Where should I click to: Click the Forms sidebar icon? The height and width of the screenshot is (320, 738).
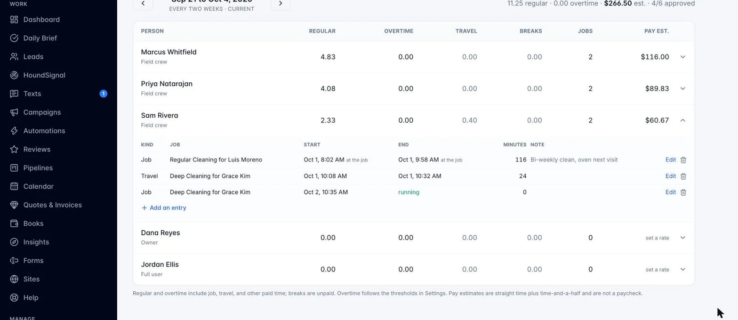tap(14, 261)
